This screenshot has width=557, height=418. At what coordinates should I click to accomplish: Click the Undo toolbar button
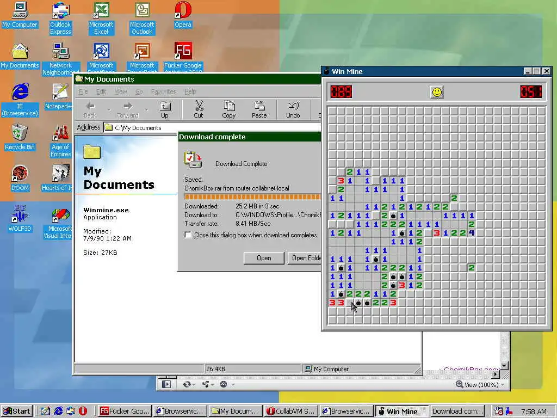293,109
